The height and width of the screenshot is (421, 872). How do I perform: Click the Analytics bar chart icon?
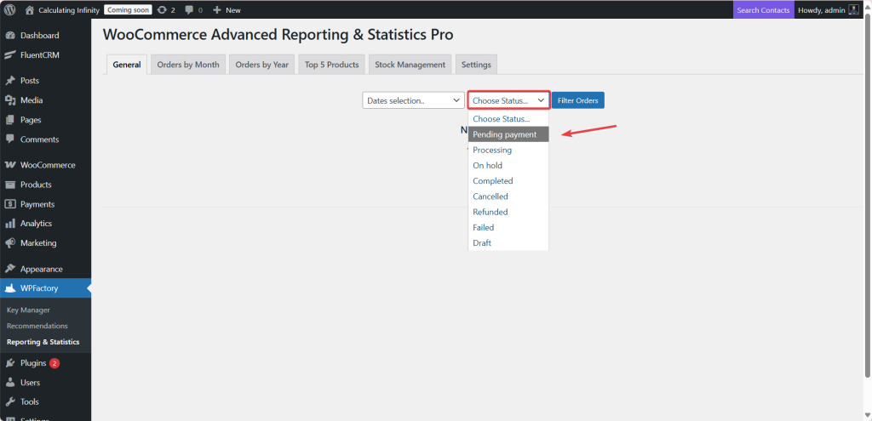point(10,224)
